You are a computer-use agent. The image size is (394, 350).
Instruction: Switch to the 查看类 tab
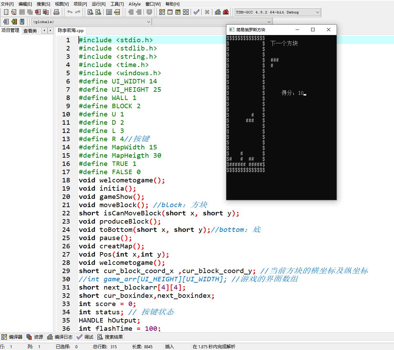30,31
